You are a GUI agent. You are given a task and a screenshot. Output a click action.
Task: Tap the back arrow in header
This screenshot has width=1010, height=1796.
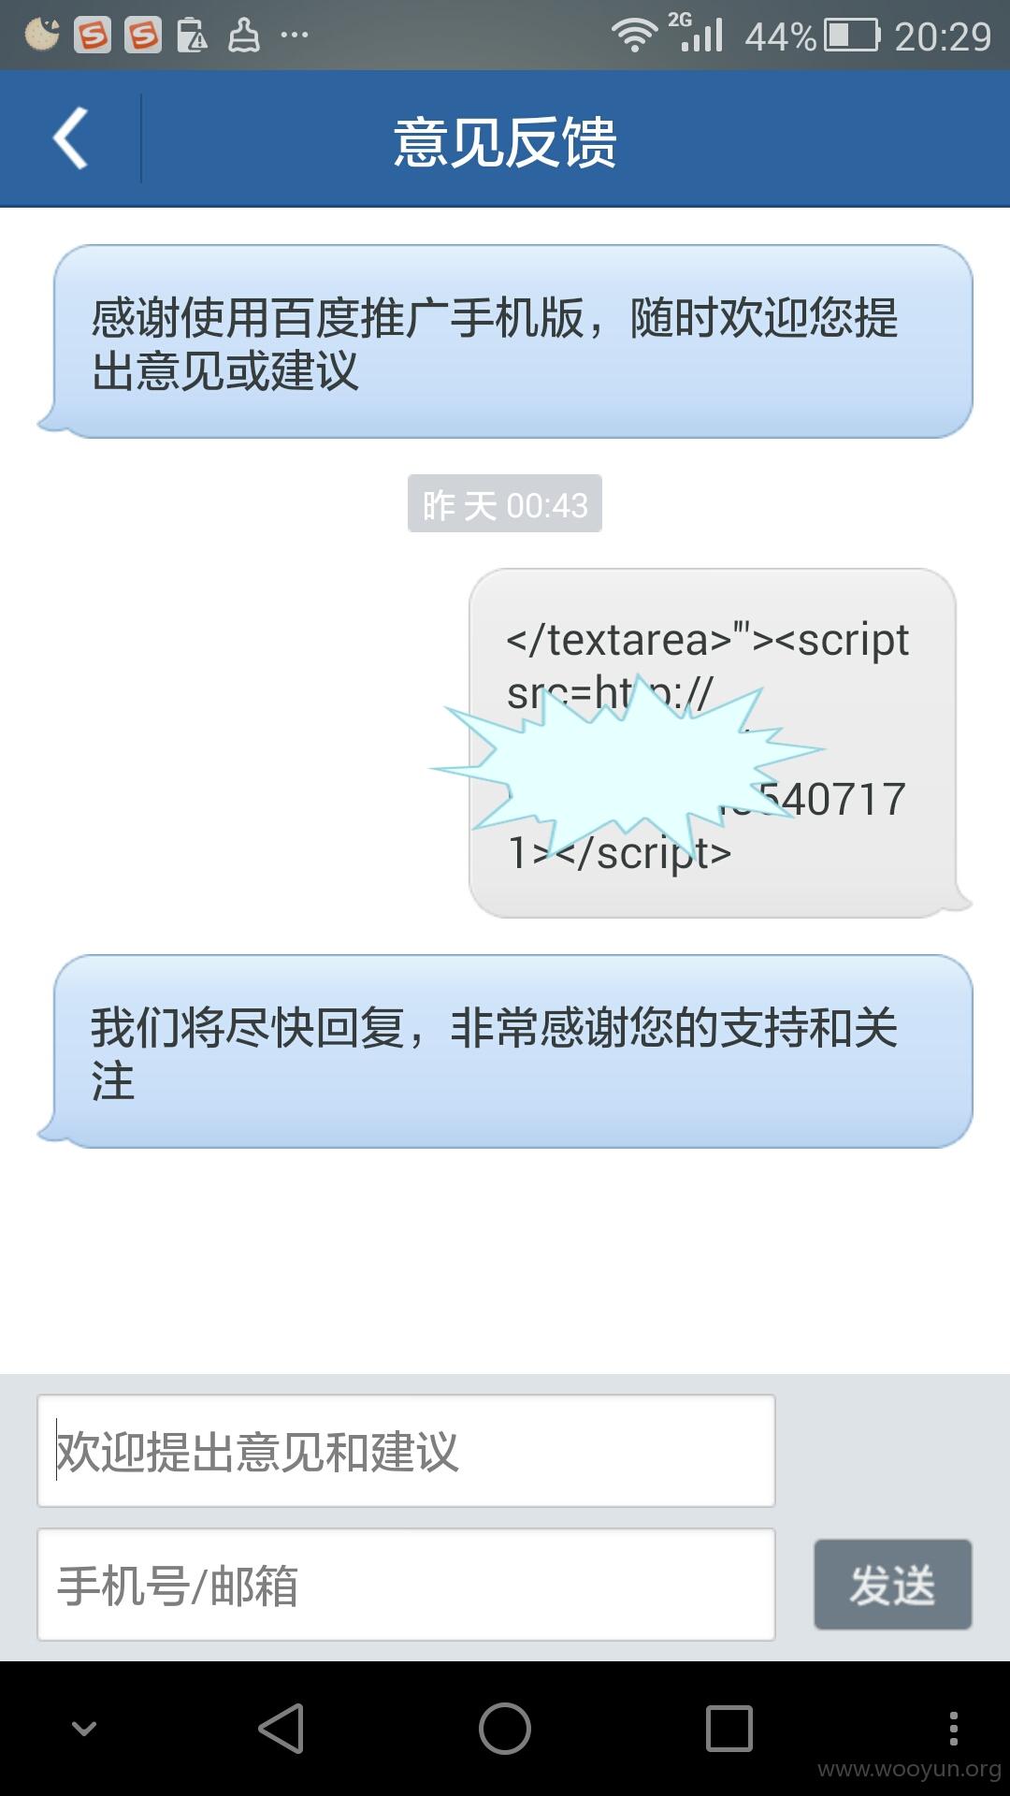click(x=70, y=138)
